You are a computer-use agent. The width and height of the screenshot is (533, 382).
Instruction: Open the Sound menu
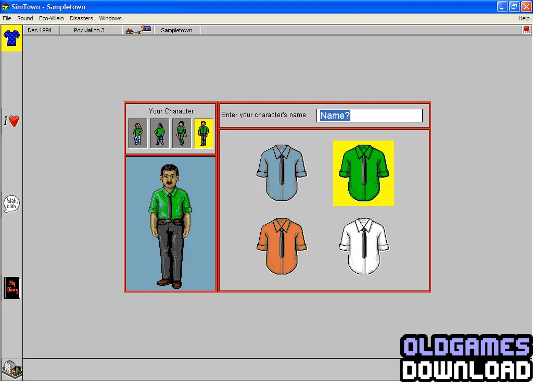click(25, 18)
